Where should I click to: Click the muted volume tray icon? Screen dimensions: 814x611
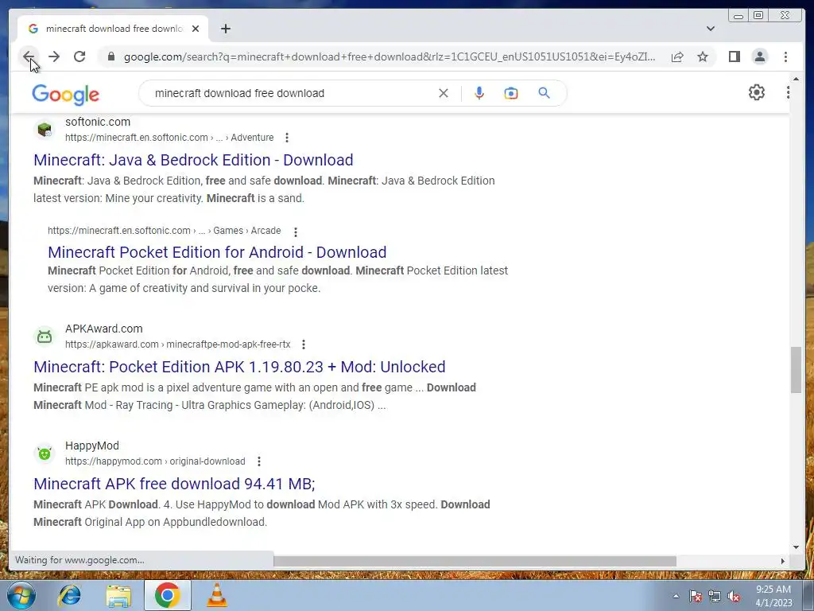(x=734, y=597)
